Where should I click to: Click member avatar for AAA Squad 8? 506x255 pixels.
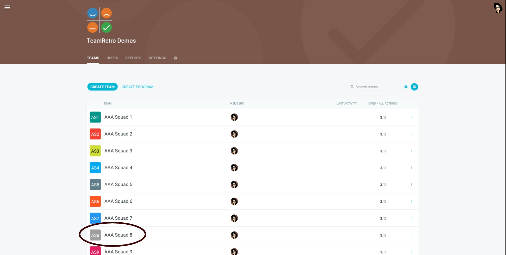(x=234, y=235)
